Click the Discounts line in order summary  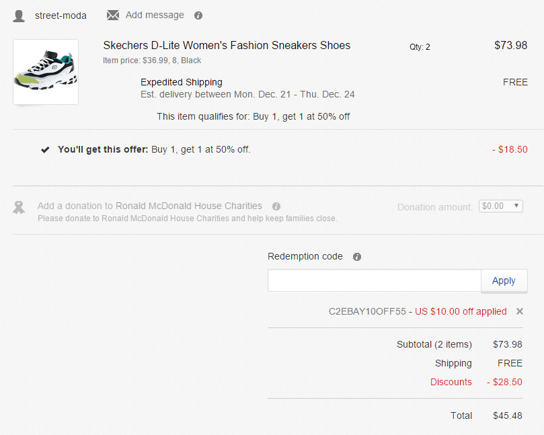point(476,382)
